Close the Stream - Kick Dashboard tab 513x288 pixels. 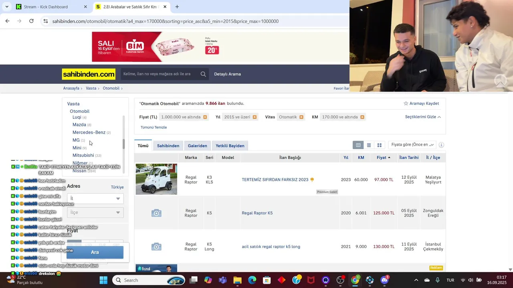coord(85,7)
